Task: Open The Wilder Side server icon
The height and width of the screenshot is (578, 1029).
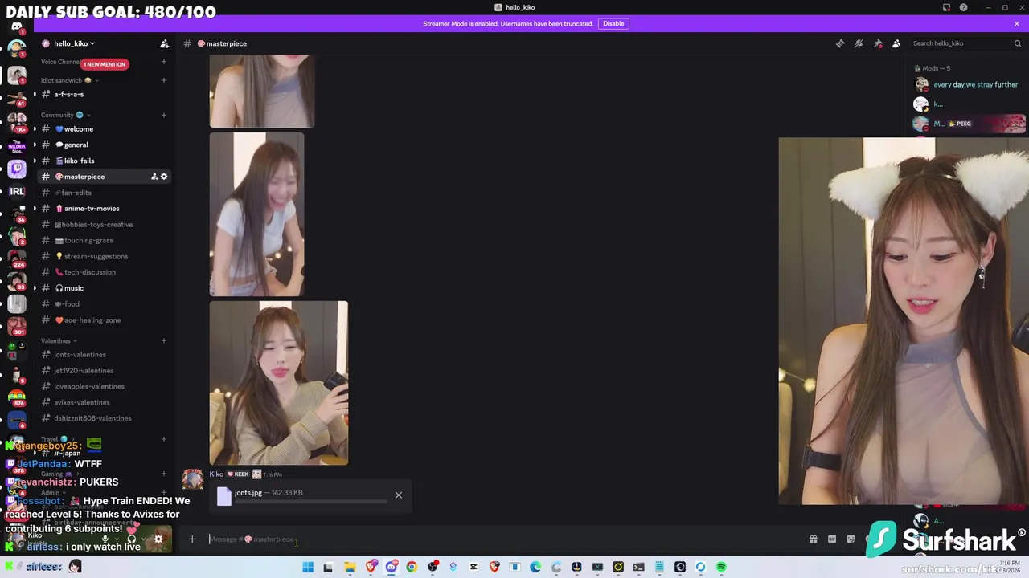Action: (x=17, y=147)
